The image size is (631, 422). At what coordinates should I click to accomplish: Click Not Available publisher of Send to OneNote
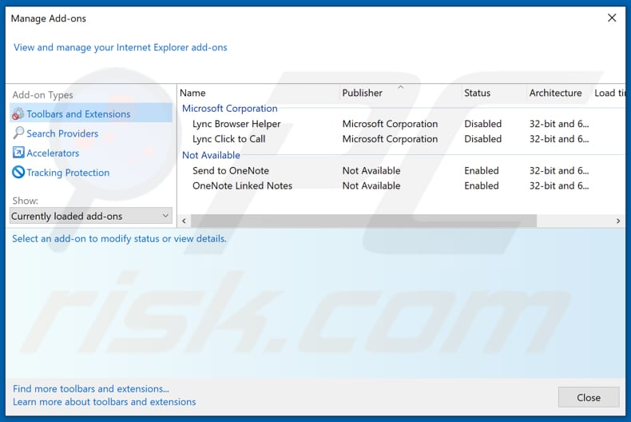coord(371,171)
